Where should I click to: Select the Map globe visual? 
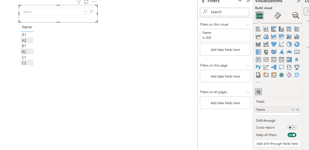[266, 52]
